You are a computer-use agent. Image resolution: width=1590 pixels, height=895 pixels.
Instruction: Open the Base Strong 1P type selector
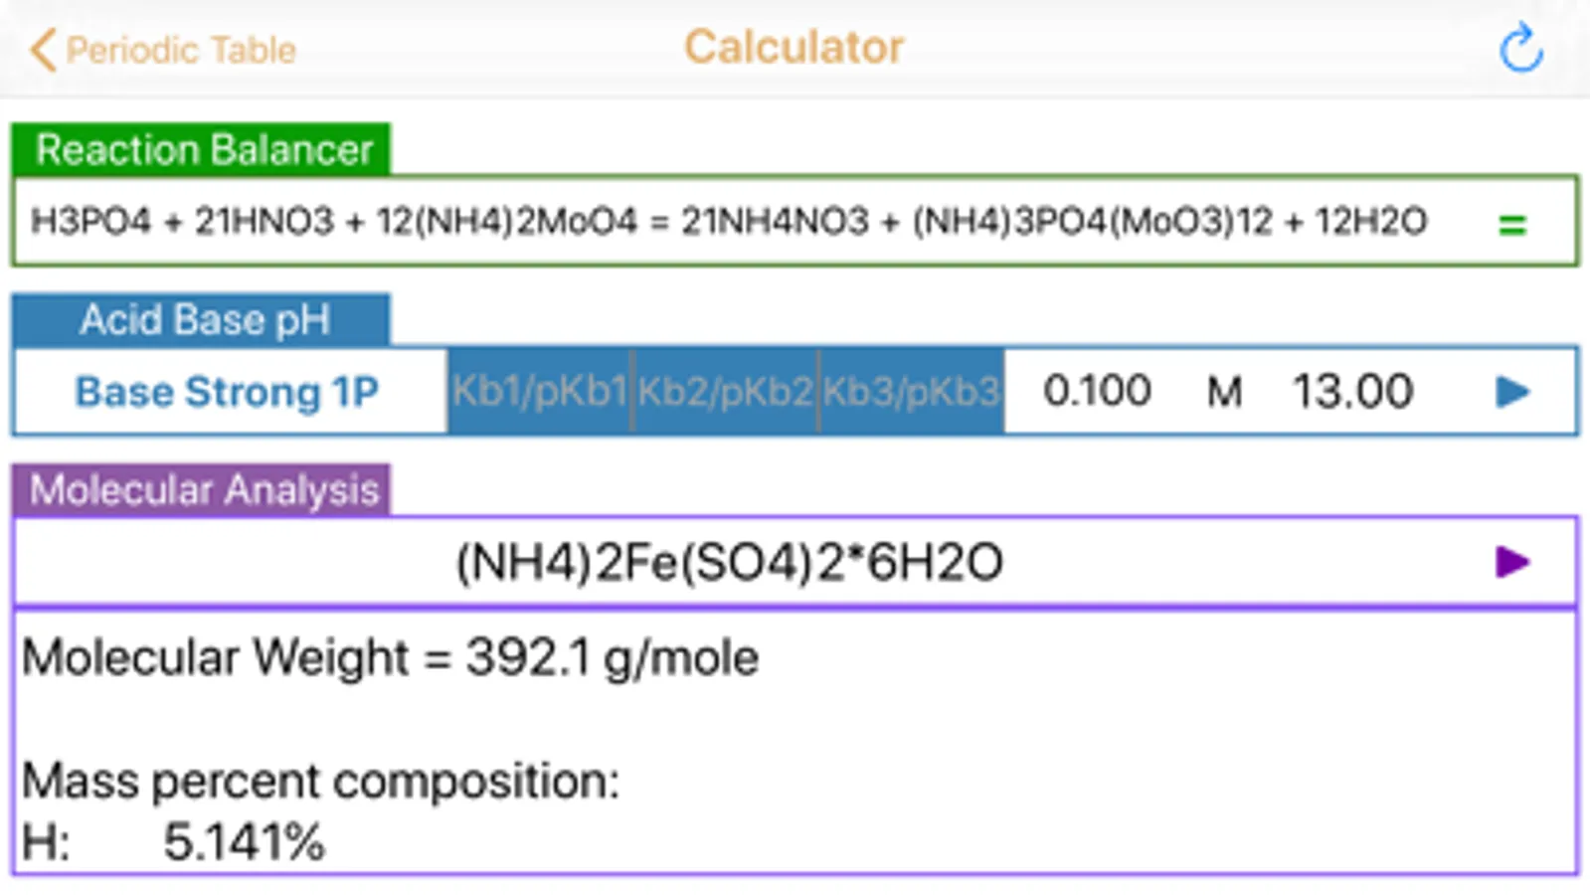(228, 392)
